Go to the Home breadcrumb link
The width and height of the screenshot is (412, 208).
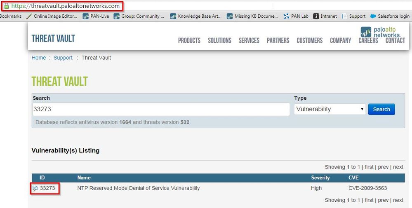click(39, 58)
